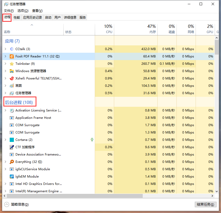Viewport: 221px width, 213px height.
Task: Click the Xshell TELNET/SSH app icon
Action: pos(12,78)
